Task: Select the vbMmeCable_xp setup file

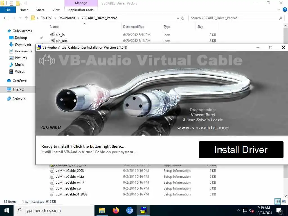Action: coord(68,188)
